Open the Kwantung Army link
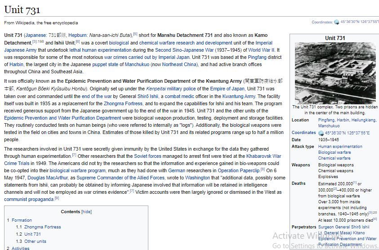Image resolution: width=379 pixels, height=250 pixels. point(239,96)
